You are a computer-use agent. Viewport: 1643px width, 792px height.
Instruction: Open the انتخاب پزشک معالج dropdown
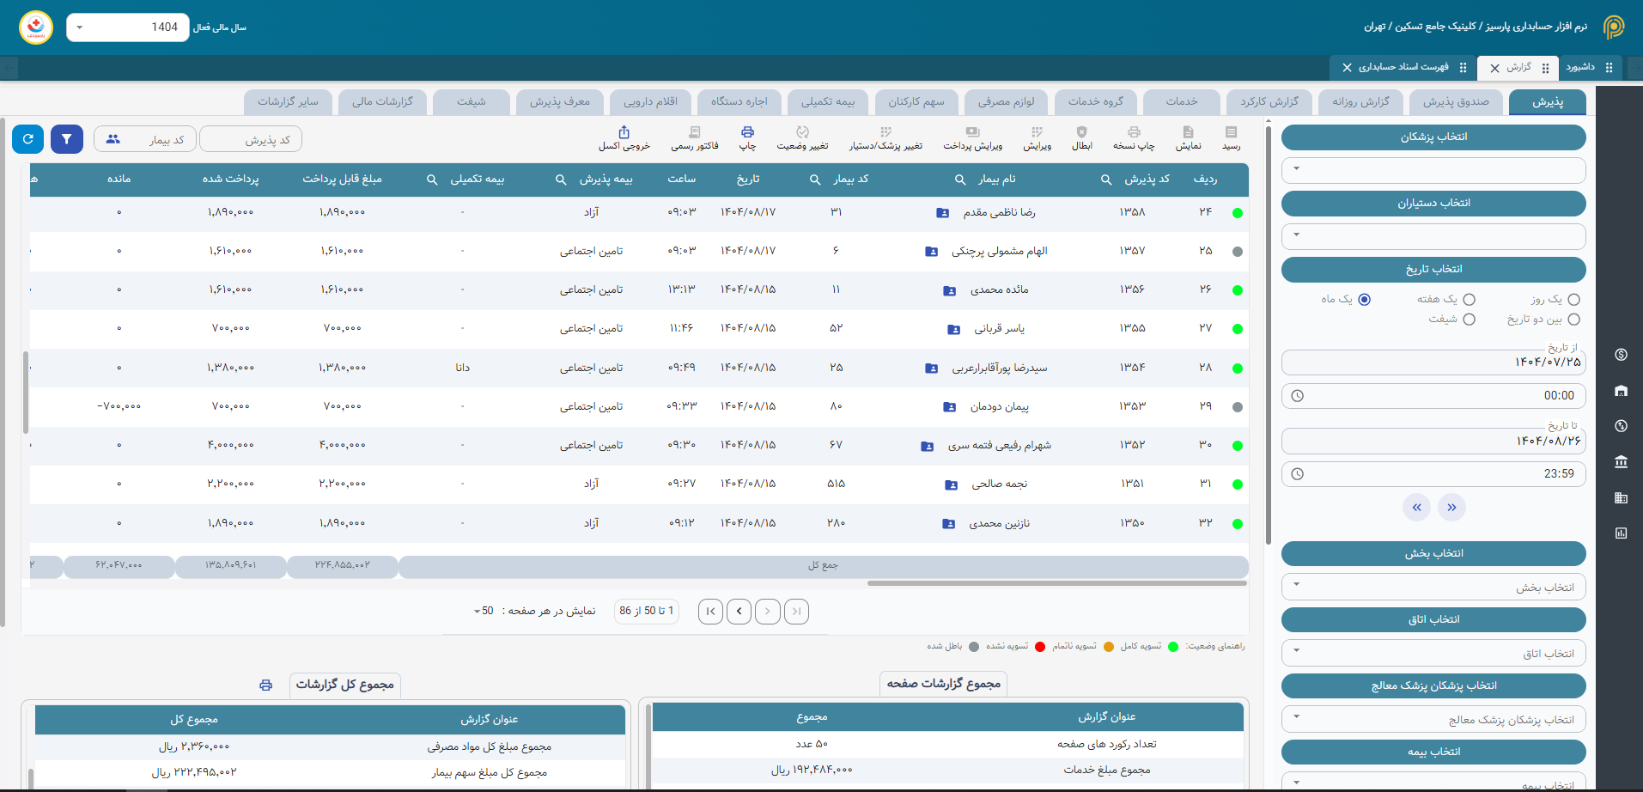point(1433,719)
